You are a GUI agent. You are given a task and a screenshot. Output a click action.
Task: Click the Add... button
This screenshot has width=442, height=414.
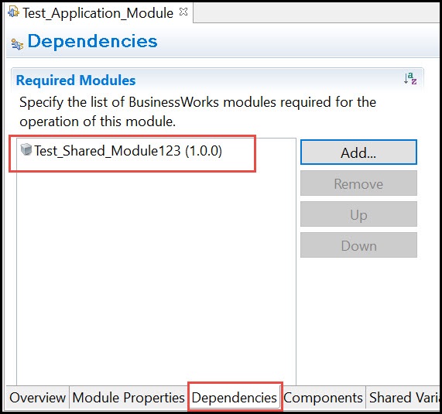[x=358, y=152]
